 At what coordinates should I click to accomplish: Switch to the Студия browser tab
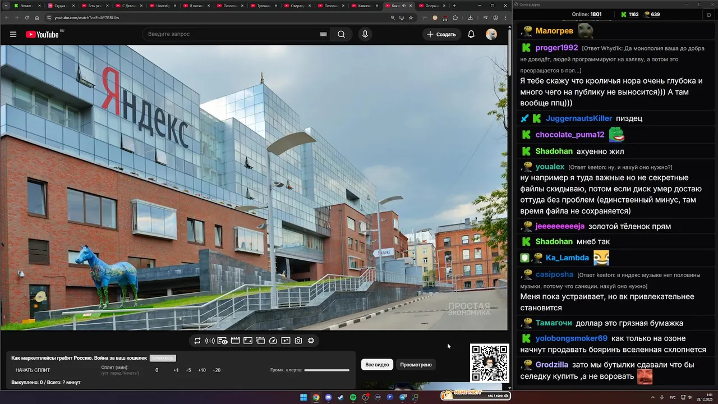[x=60, y=6]
